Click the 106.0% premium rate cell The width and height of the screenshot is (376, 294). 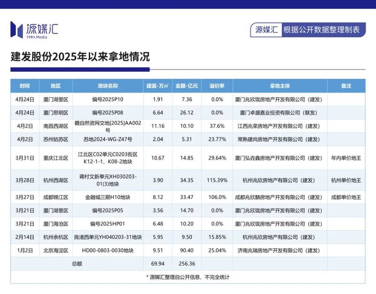pos(217,197)
